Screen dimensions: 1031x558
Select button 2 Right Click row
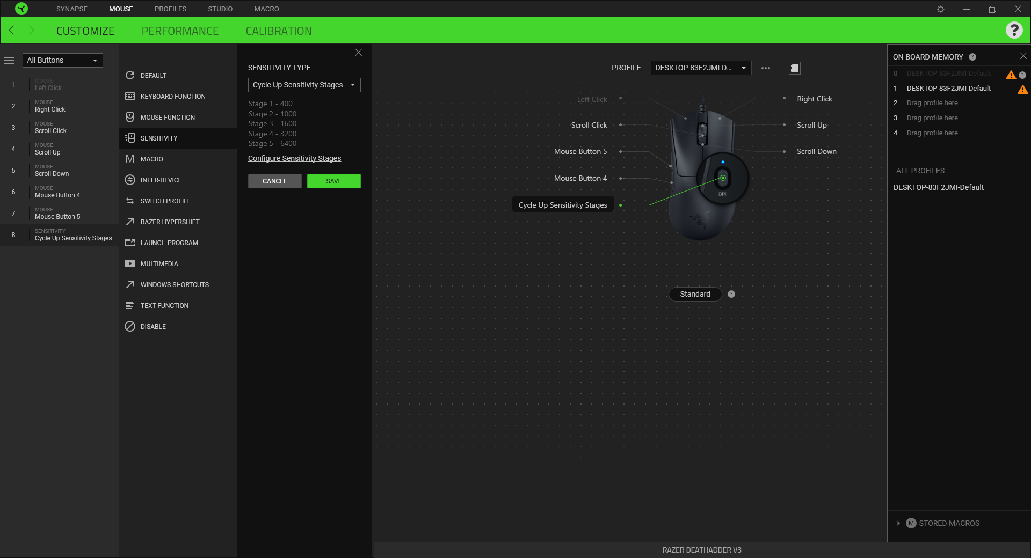60,106
